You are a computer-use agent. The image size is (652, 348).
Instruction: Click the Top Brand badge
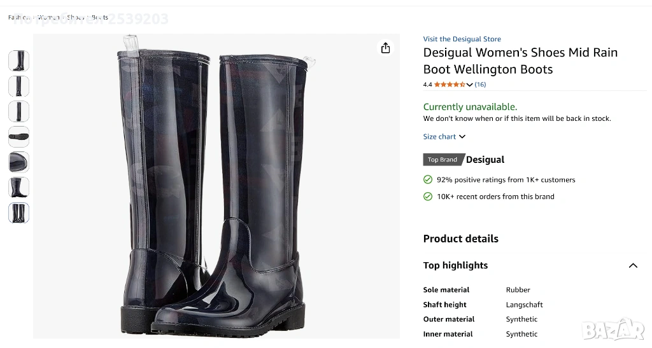(x=443, y=160)
